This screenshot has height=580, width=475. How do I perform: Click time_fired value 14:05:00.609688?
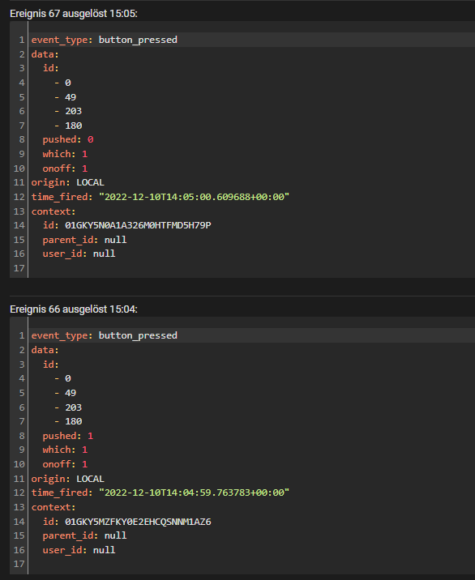tap(194, 197)
